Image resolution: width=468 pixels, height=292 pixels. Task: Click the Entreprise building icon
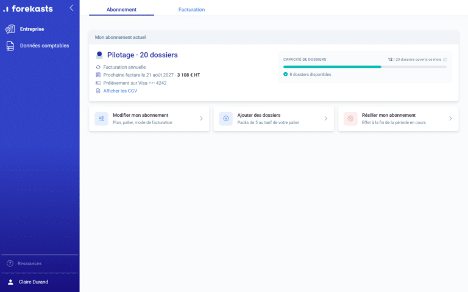[x=10, y=29]
